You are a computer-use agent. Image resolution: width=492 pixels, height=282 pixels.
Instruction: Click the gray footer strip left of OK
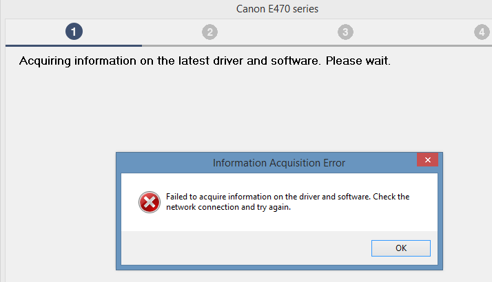pyautogui.click(x=241, y=248)
